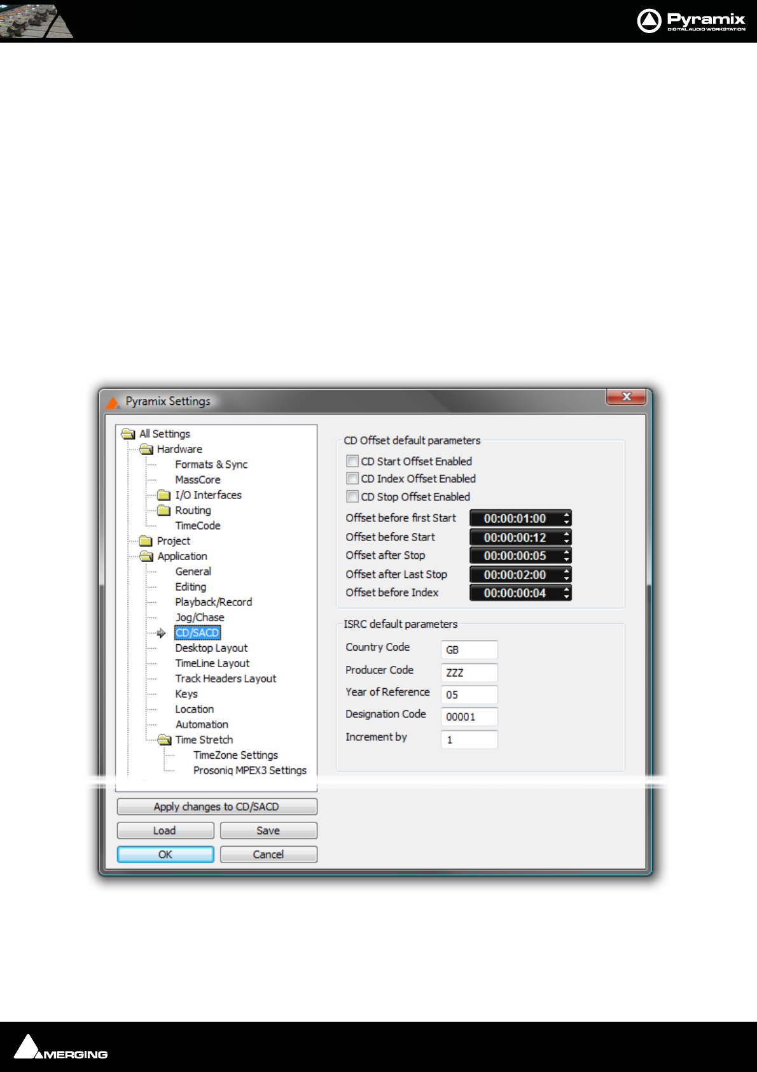The width and height of the screenshot is (757, 1072).
Task: Select Hardware tree node
Action: [x=179, y=449]
